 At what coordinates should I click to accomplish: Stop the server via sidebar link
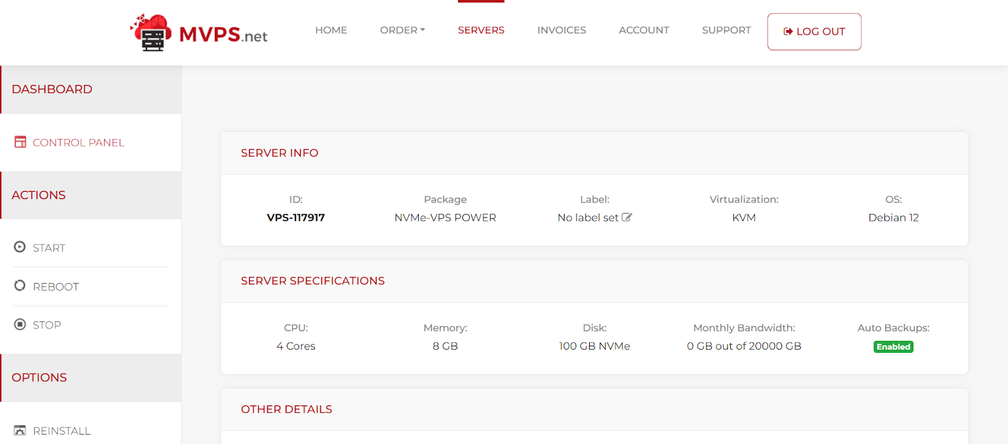(x=47, y=325)
